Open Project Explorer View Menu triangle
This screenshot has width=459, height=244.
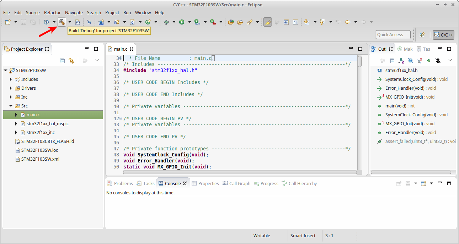pos(97,61)
